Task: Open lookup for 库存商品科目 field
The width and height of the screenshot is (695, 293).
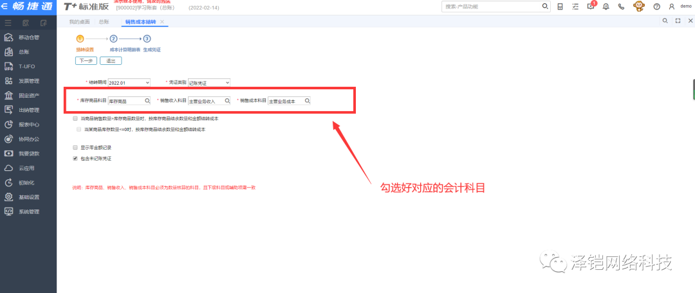Action: click(147, 101)
